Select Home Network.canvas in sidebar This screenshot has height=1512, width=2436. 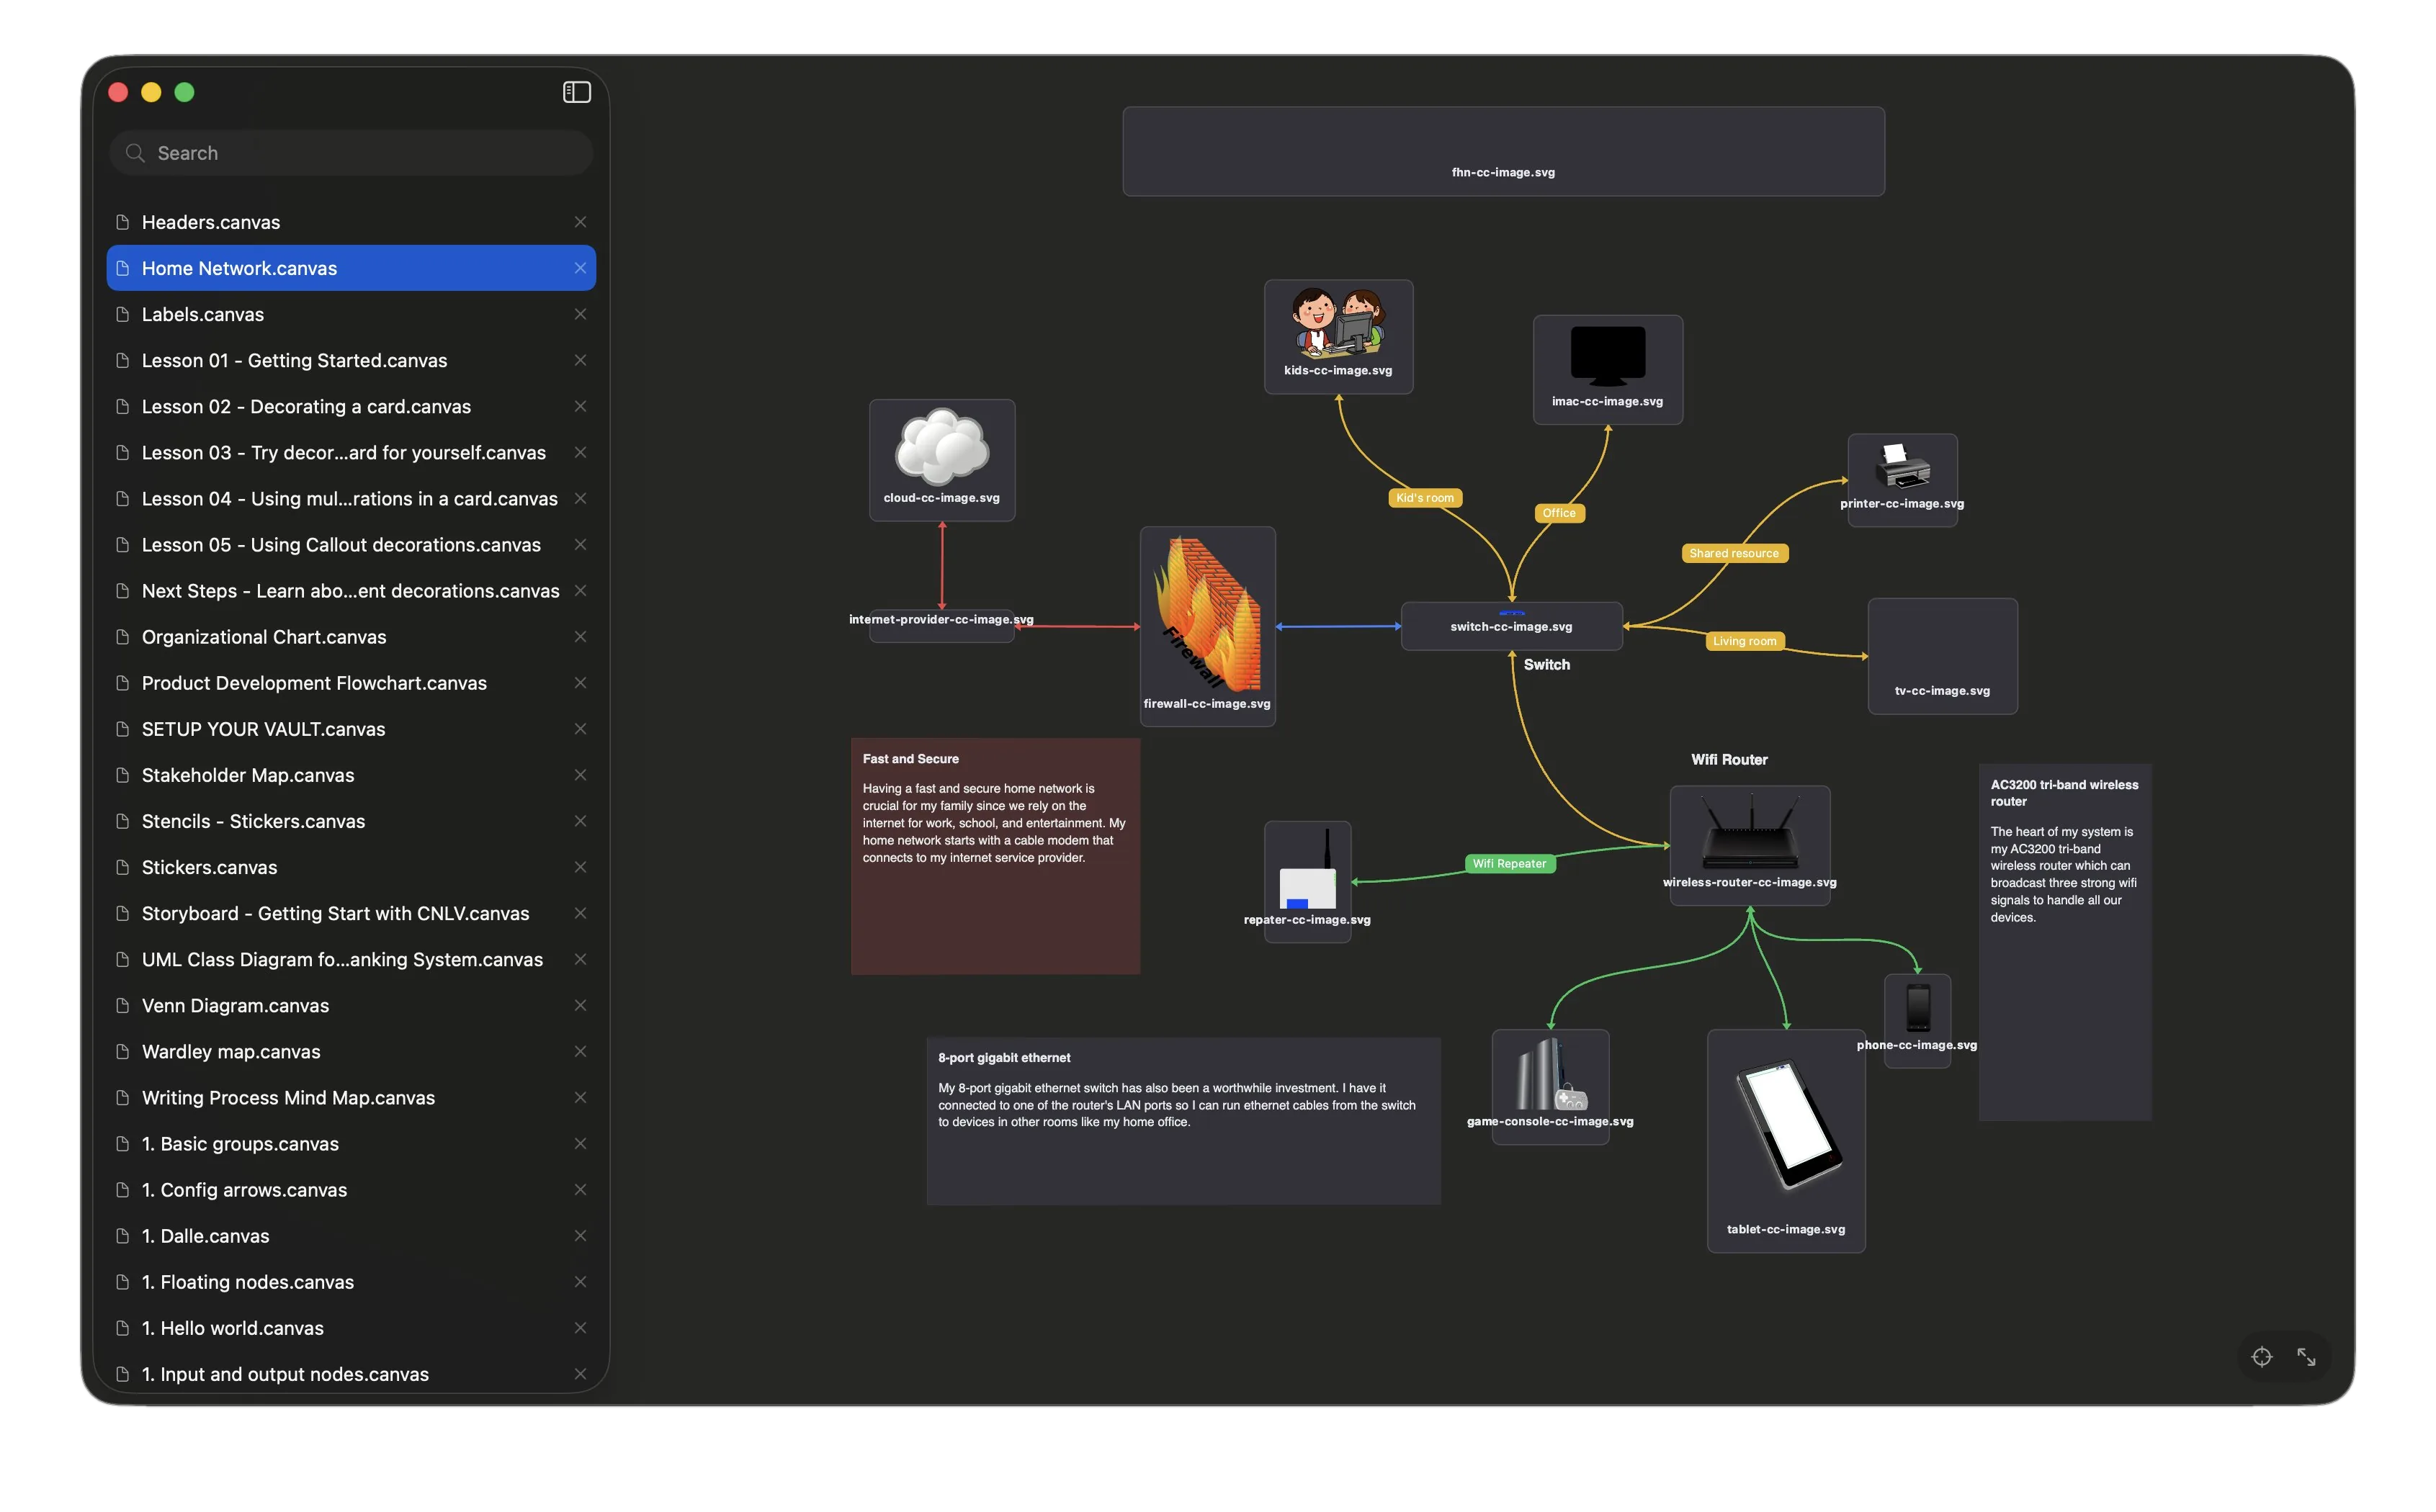pyautogui.click(x=351, y=268)
